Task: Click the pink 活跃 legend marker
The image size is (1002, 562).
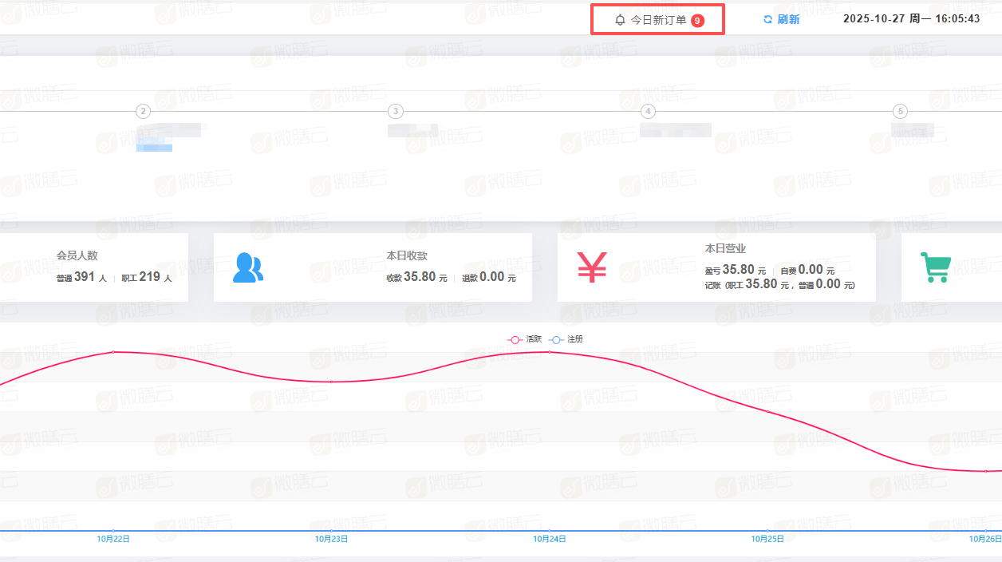Action: pos(515,338)
